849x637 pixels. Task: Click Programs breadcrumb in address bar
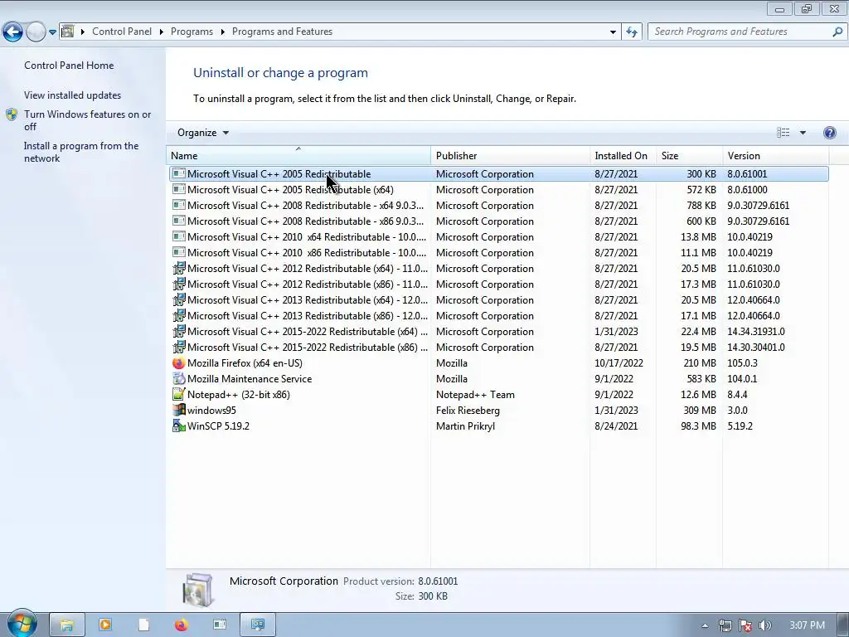click(x=192, y=32)
